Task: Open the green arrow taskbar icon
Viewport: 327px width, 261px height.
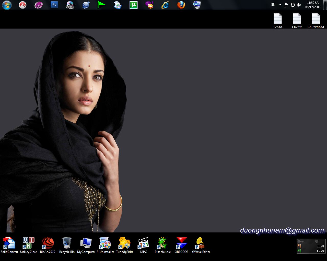Action: point(102,5)
